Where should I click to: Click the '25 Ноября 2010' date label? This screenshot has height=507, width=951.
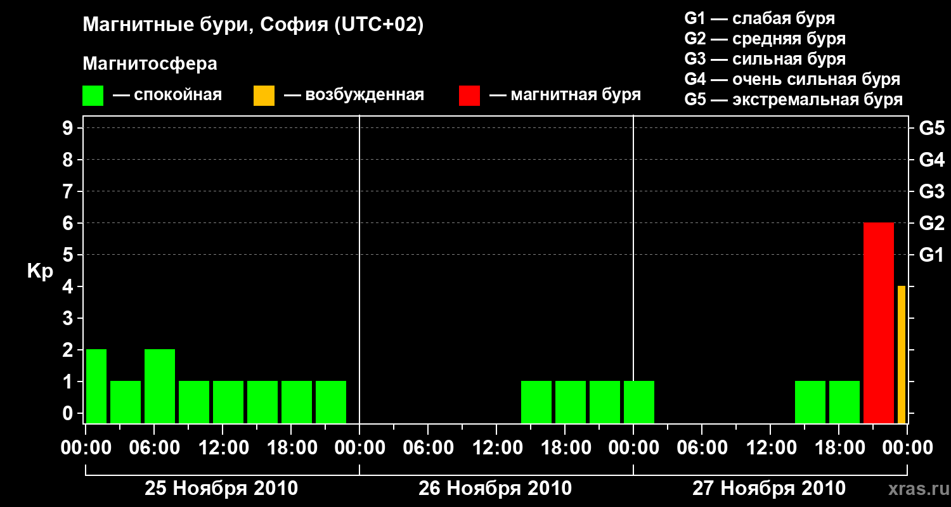coord(221,489)
